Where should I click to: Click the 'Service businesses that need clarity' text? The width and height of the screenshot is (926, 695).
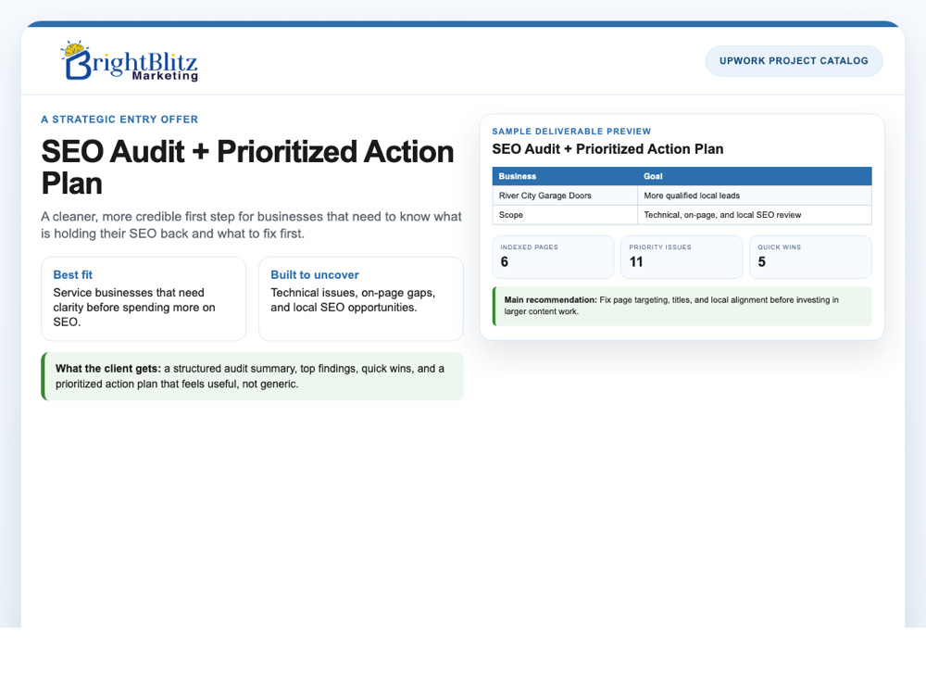134,308
